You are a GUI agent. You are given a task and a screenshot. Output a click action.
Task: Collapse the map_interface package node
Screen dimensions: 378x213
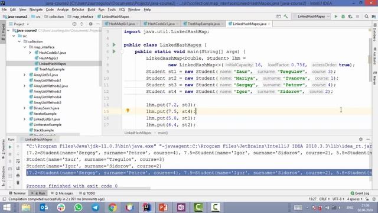click(25, 47)
